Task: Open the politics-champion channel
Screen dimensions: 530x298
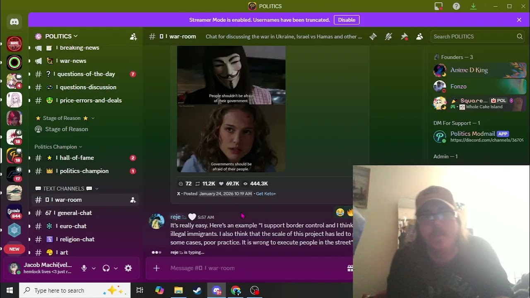Action: pos(85,171)
